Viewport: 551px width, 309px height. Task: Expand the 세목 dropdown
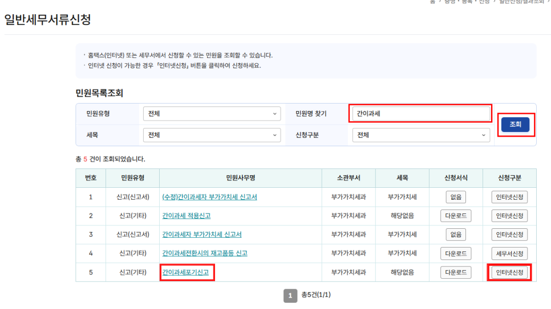click(x=212, y=135)
